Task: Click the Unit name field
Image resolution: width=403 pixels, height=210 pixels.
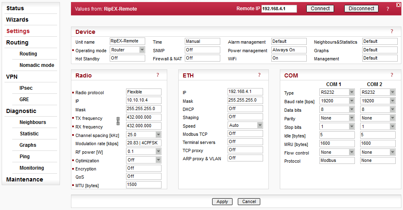Action: point(127,41)
